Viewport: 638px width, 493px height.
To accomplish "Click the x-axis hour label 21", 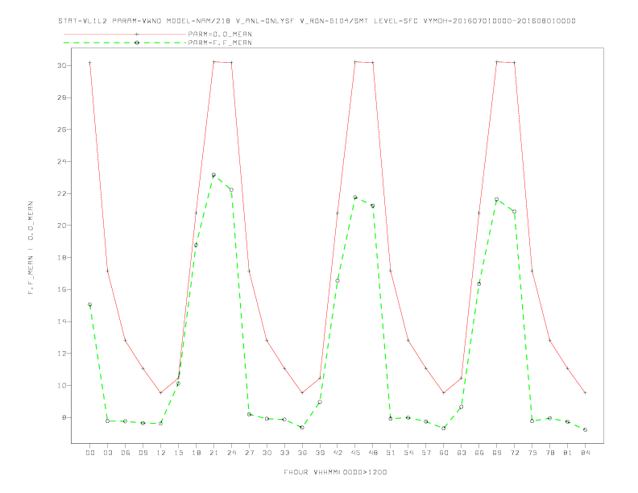I will pos(213,453).
